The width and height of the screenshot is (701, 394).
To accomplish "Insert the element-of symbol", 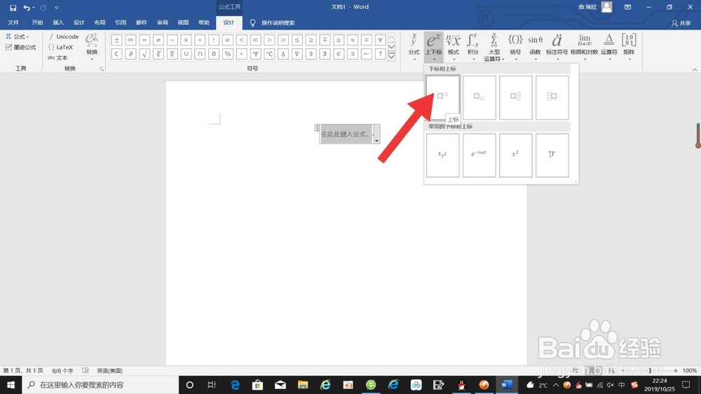I will [339, 54].
